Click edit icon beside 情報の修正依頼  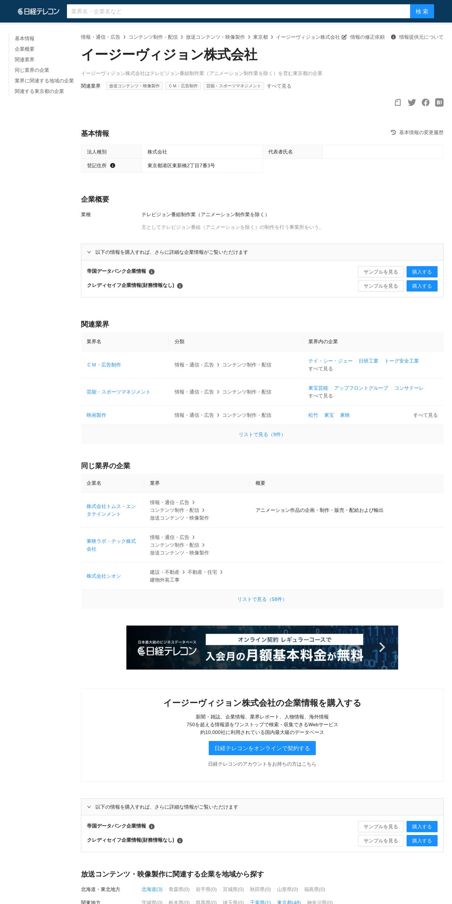click(344, 37)
